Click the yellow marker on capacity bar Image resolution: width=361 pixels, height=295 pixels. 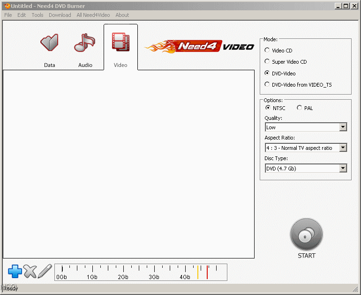click(x=198, y=272)
